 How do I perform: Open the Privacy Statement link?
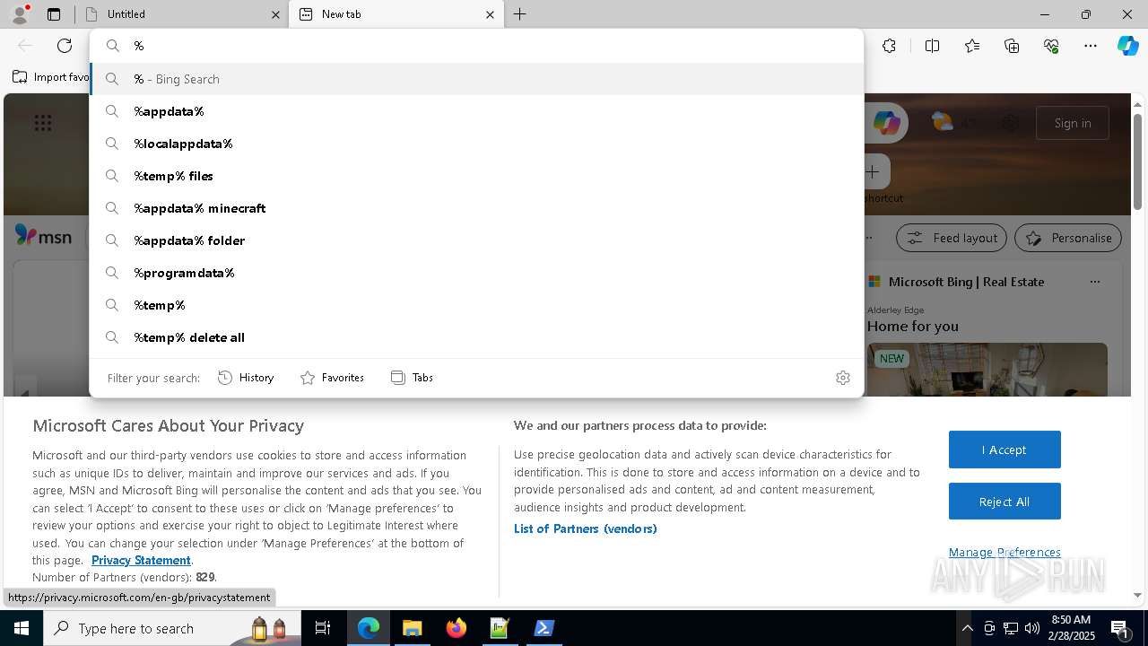click(141, 560)
